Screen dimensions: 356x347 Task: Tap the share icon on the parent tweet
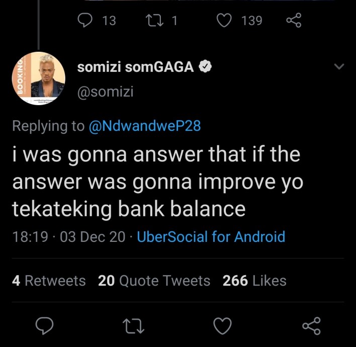[294, 21]
